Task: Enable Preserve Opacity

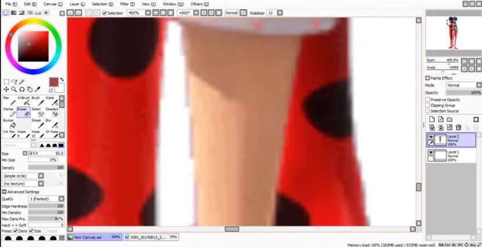Action: [x=427, y=99]
